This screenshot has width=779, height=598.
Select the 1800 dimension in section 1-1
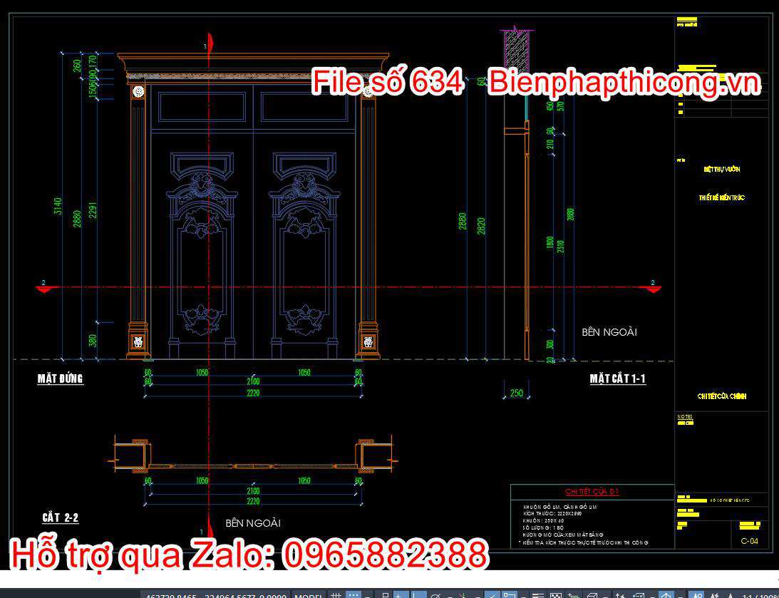coord(550,242)
